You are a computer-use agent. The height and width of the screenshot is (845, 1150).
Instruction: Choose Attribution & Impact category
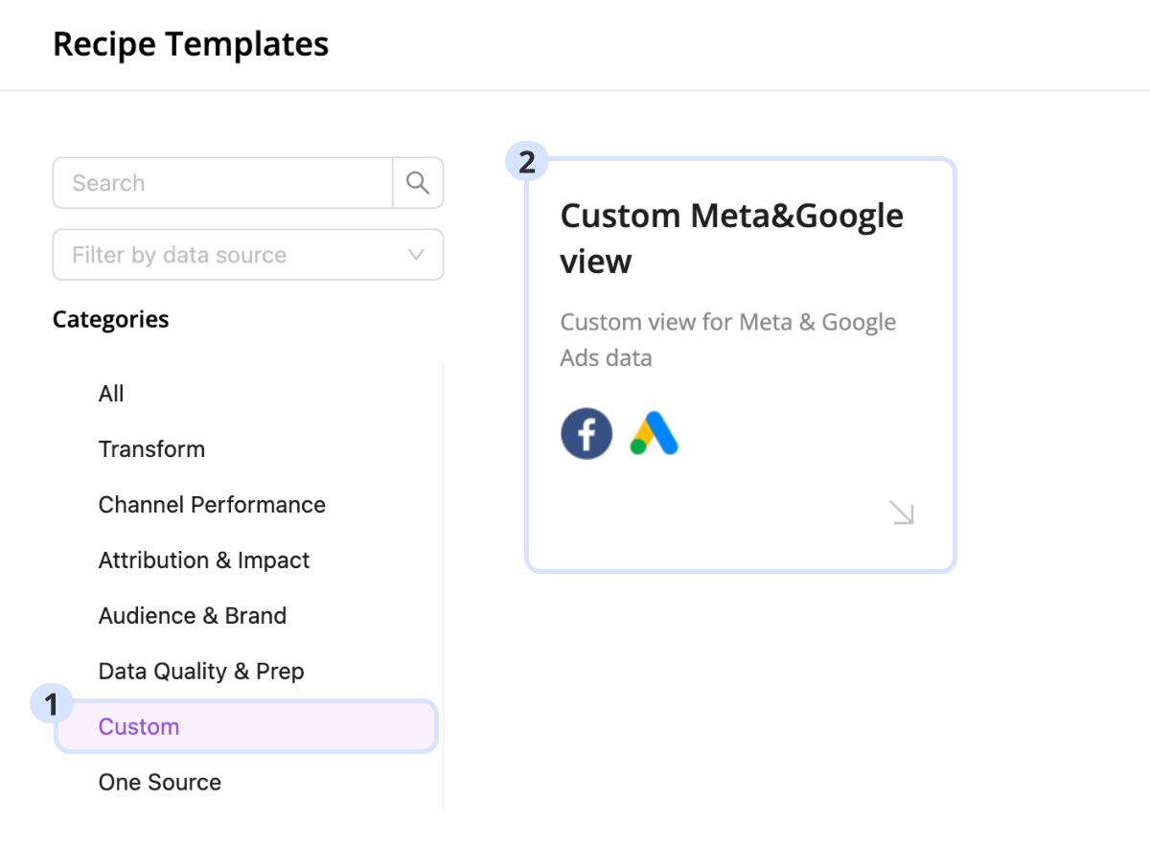[x=204, y=560]
